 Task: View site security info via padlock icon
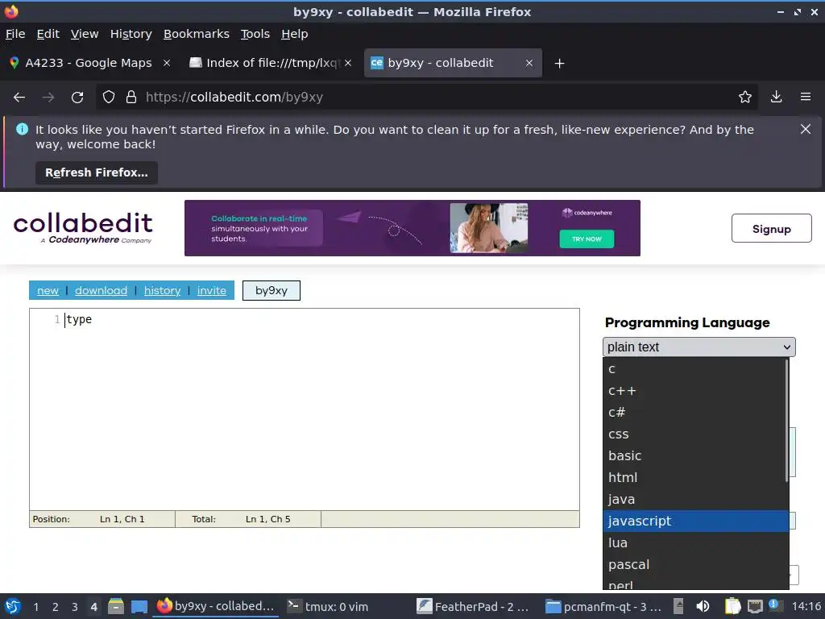(x=131, y=98)
